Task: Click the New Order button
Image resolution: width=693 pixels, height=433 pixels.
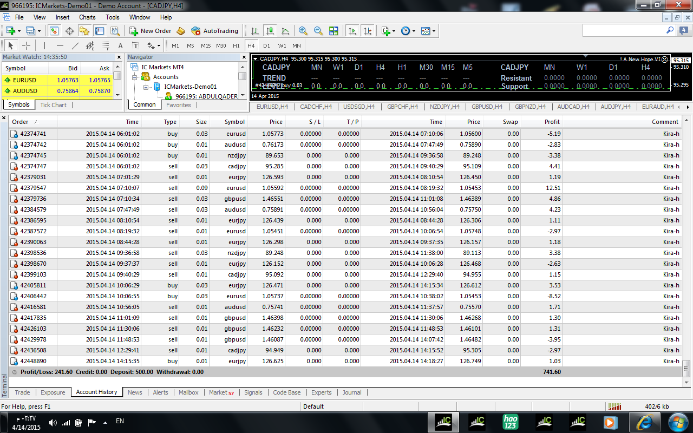Action: coord(151,31)
